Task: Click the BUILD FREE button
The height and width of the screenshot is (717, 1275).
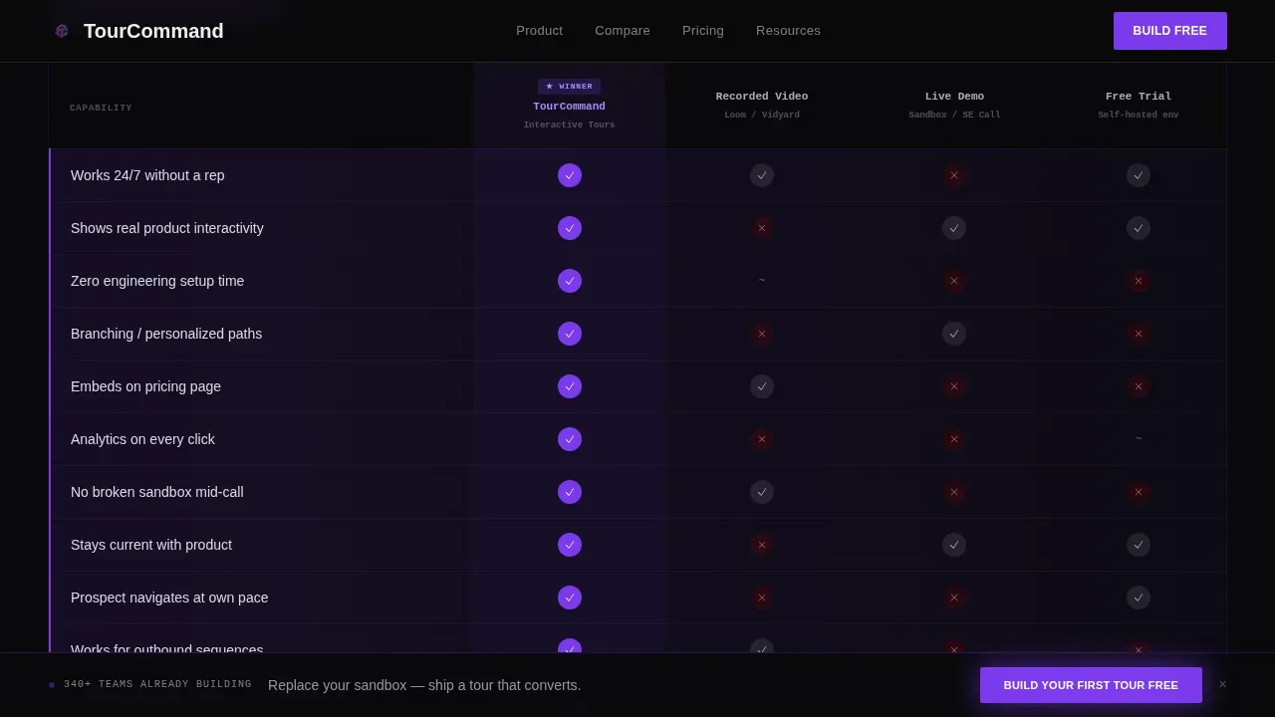Action: click(1170, 31)
